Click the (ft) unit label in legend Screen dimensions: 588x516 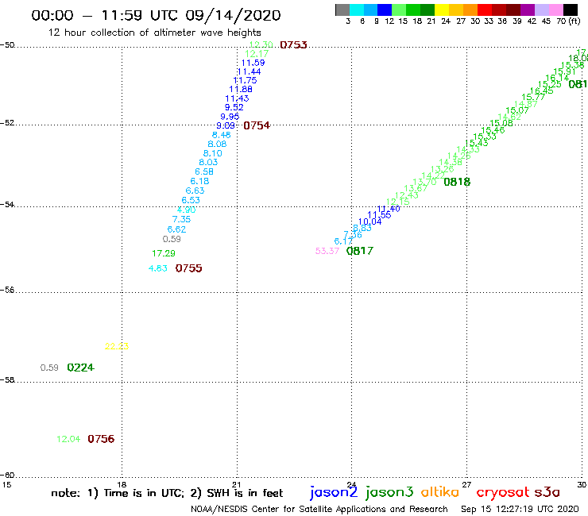(x=574, y=21)
